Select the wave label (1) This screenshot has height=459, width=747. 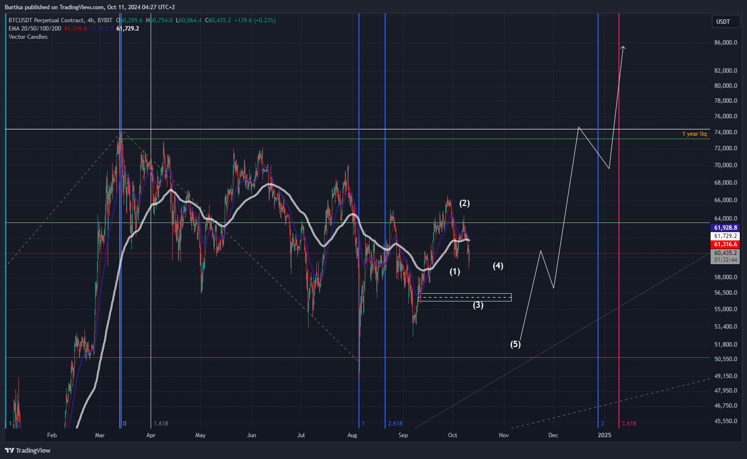click(x=455, y=272)
